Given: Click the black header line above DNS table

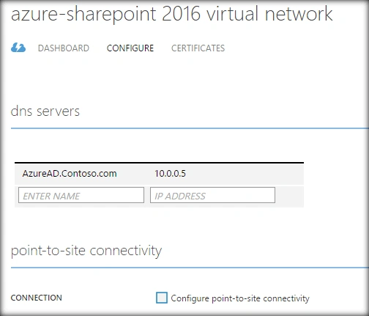Looking at the screenshot, I should click(159, 163).
